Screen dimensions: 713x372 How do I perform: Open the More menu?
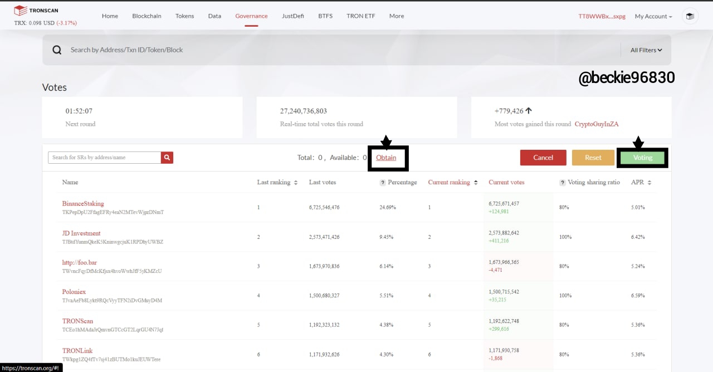click(x=397, y=16)
